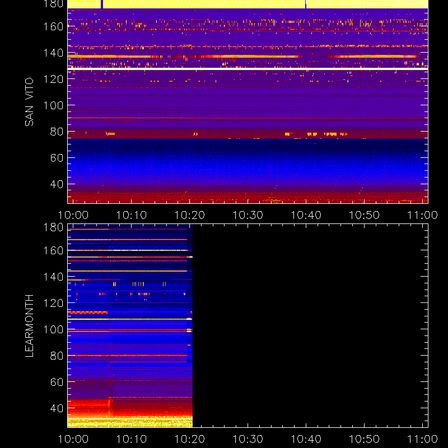The width and height of the screenshot is (448, 448).
Task: Click 10:20 time label under Learmonth plot
Action: 190,439
